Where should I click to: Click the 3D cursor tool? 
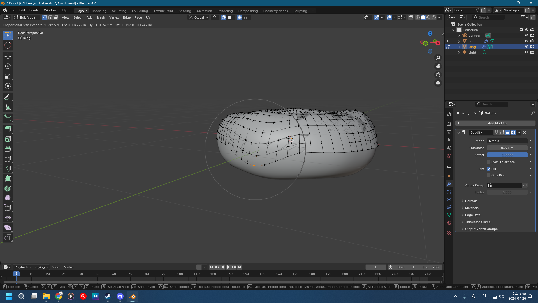(x=8, y=45)
